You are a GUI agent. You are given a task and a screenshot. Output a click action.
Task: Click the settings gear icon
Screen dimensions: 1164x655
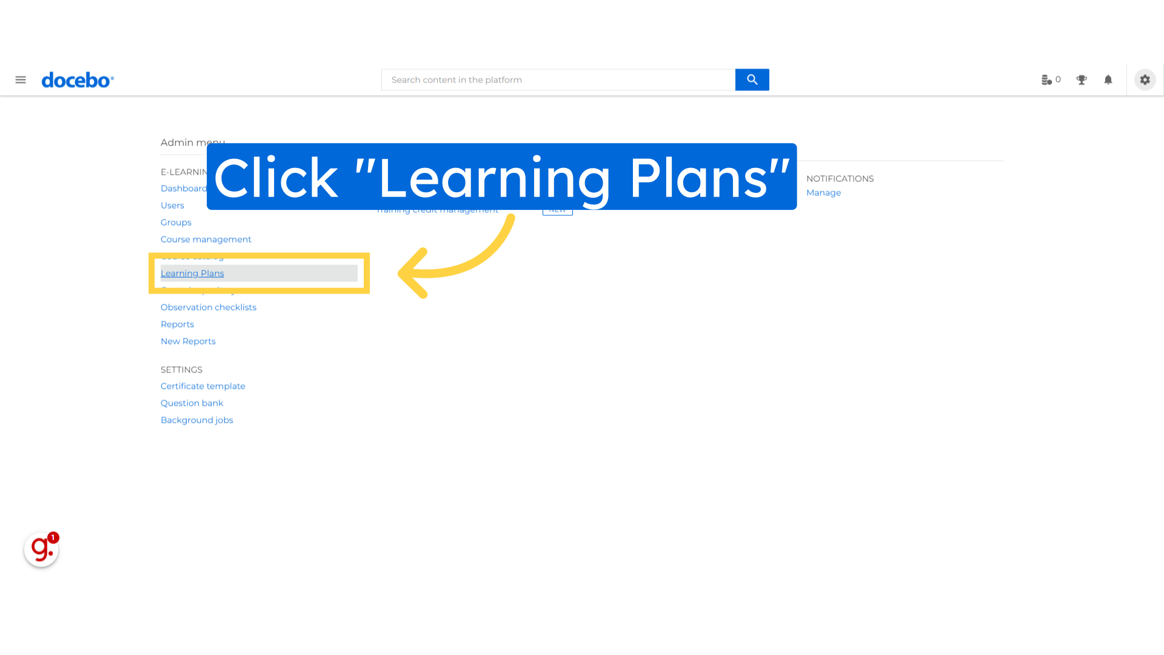click(x=1145, y=79)
